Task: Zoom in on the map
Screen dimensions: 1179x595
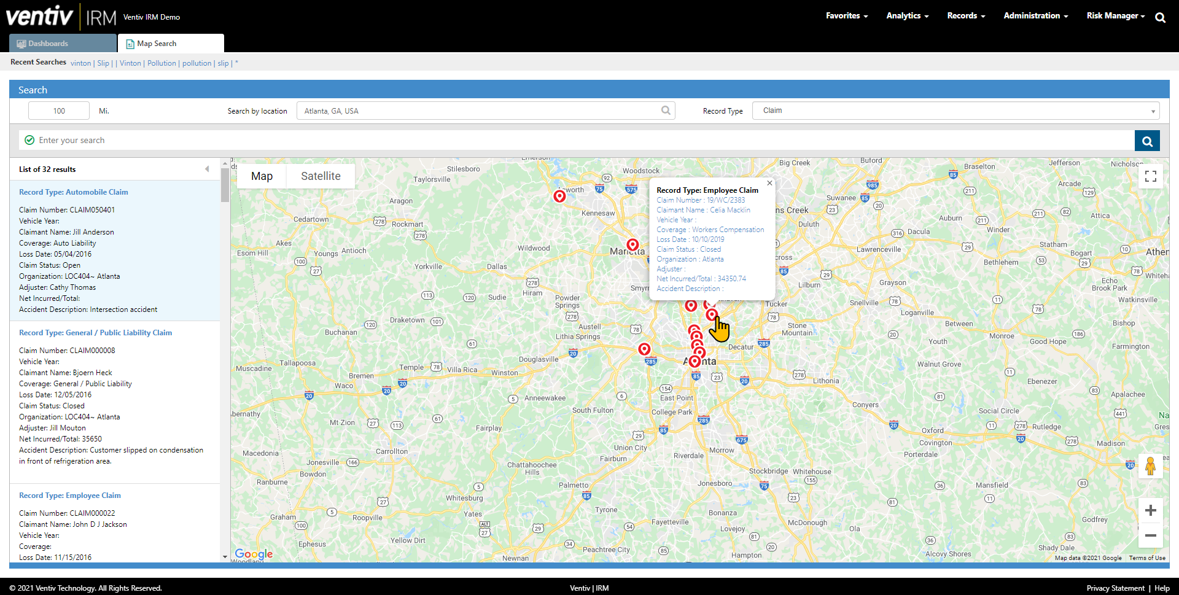Action: [x=1151, y=510]
